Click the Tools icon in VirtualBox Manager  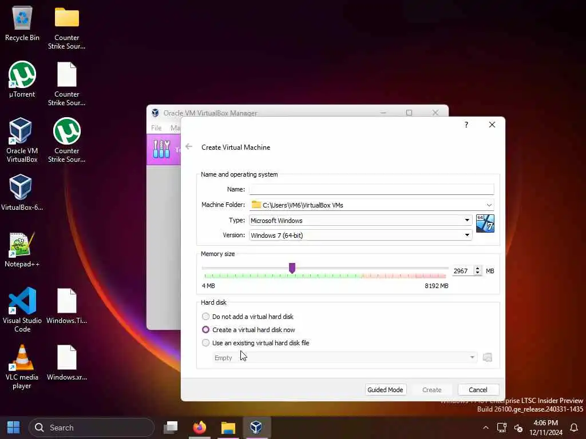coord(161,149)
